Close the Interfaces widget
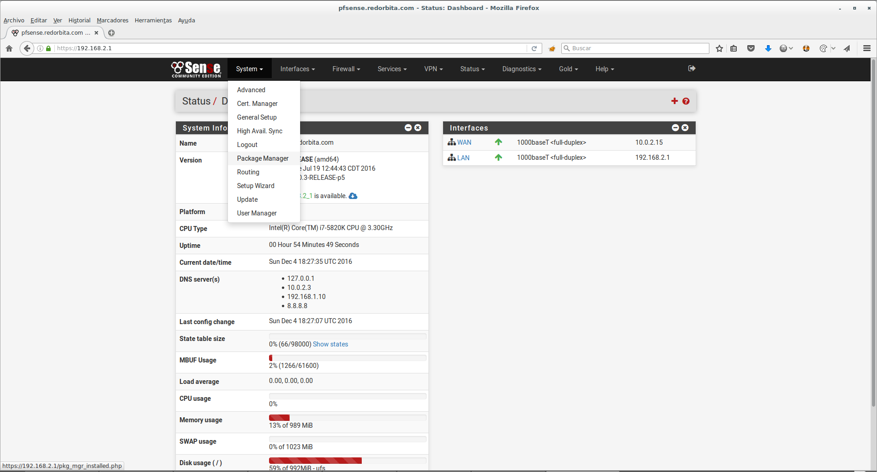Image resolution: width=877 pixels, height=472 pixels. pyautogui.click(x=685, y=128)
